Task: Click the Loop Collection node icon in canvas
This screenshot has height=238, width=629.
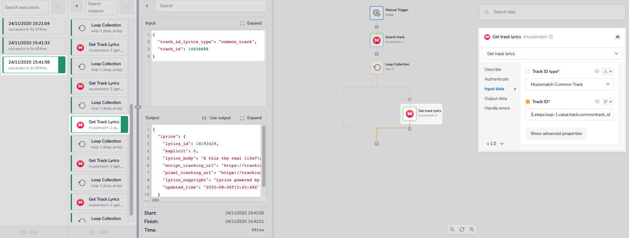Action: click(x=377, y=67)
